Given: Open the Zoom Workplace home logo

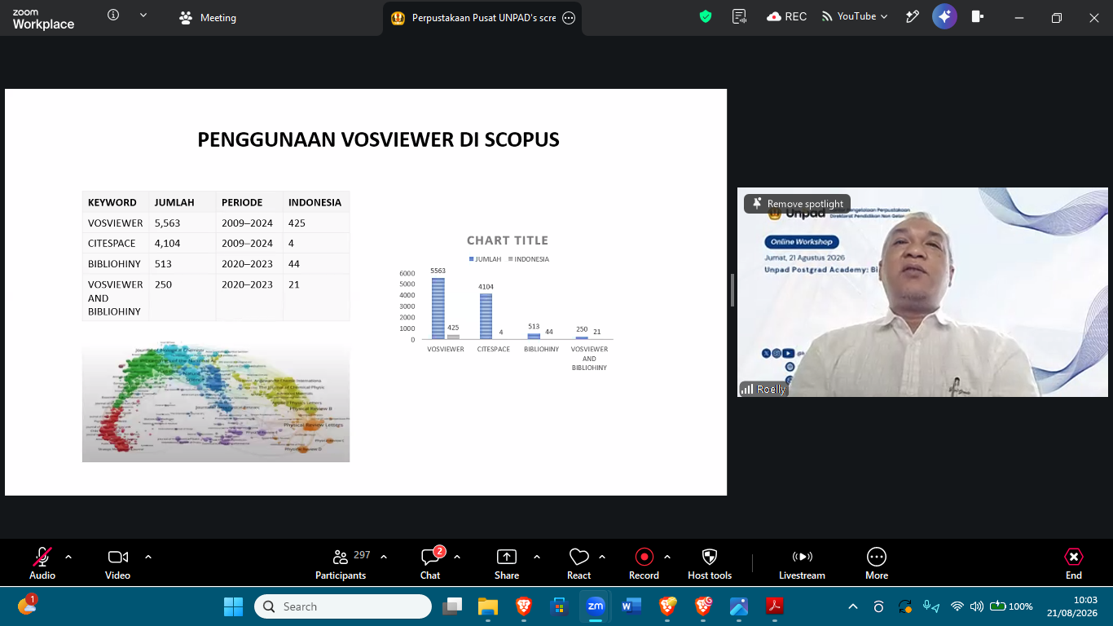Looking at the screenshot, I should coord(43,19).
